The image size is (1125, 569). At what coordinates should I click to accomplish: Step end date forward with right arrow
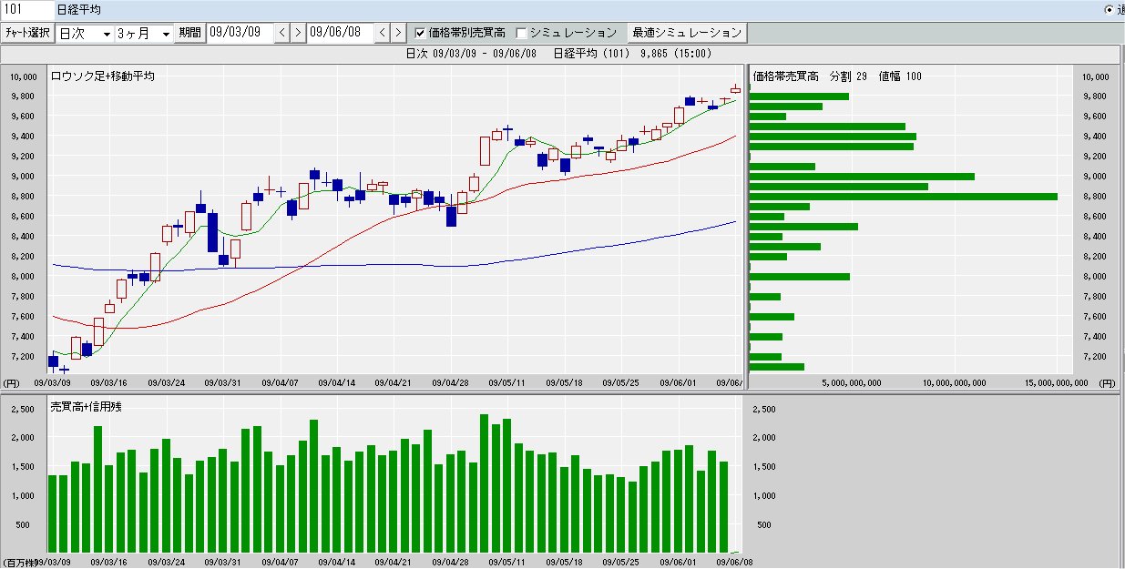397,33
